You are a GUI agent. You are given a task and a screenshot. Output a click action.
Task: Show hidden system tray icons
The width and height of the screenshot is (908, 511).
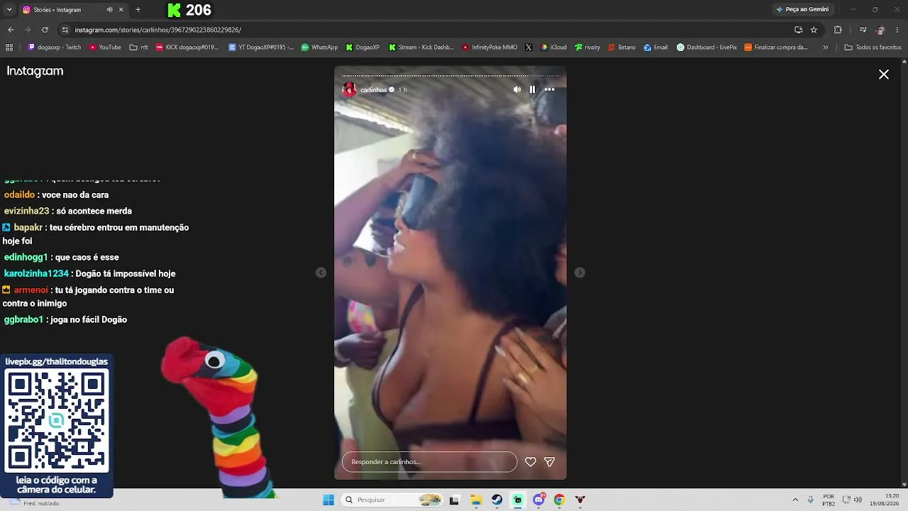(795, 500)
